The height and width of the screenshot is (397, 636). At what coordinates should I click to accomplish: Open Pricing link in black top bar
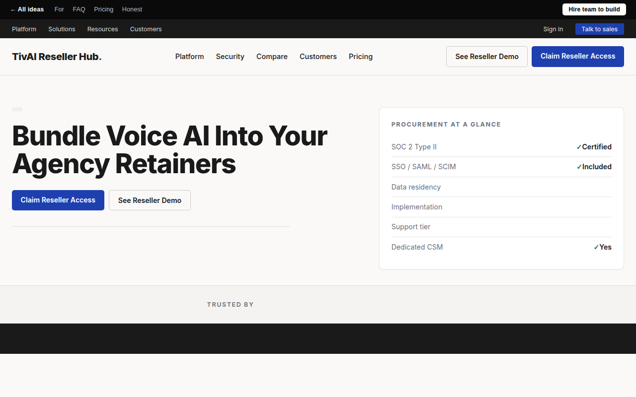click(x=104, y=9)
